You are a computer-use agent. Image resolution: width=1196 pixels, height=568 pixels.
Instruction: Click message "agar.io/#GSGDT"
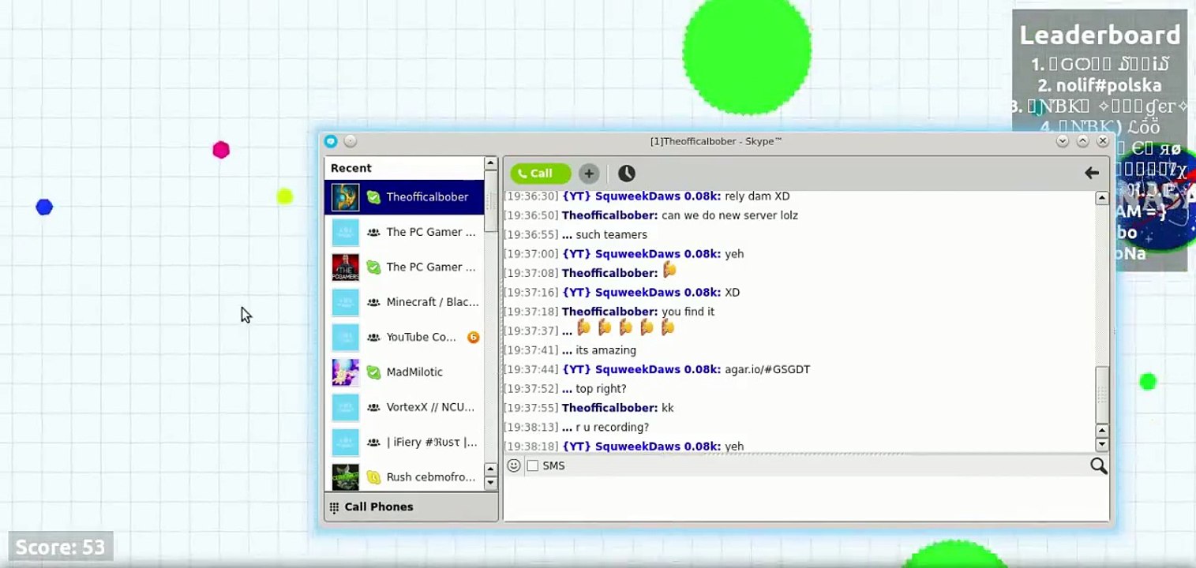click(x=767, y=369)
